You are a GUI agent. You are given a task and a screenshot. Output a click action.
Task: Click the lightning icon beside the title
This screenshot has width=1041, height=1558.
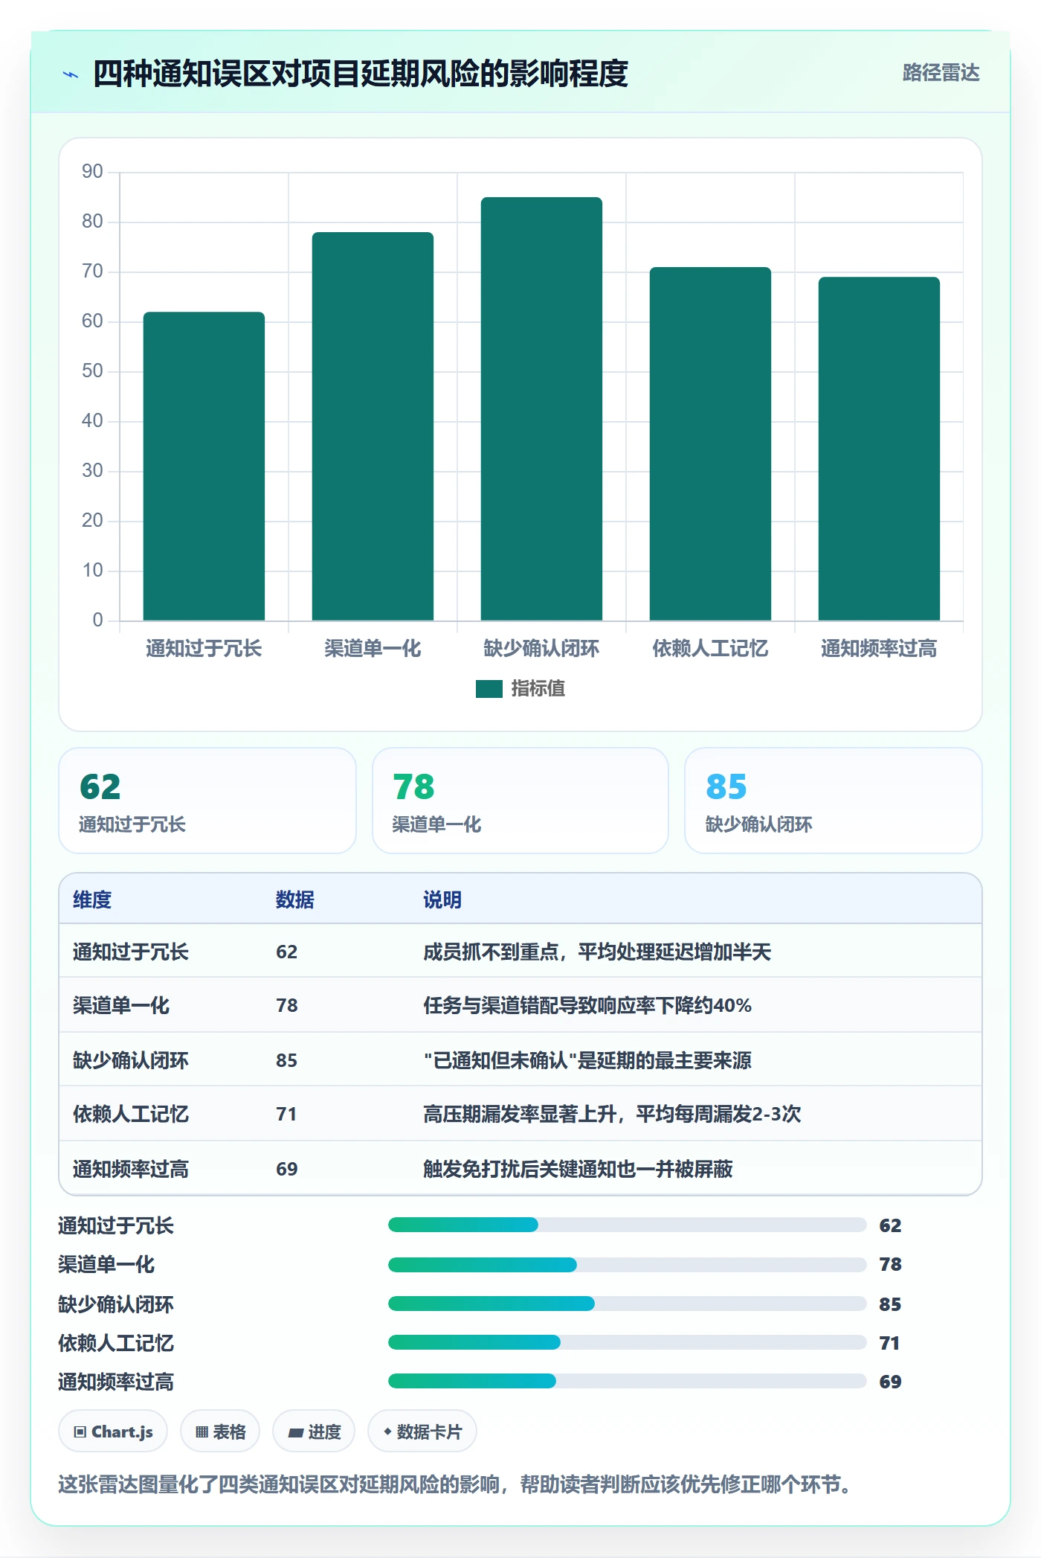coord(71,74)
